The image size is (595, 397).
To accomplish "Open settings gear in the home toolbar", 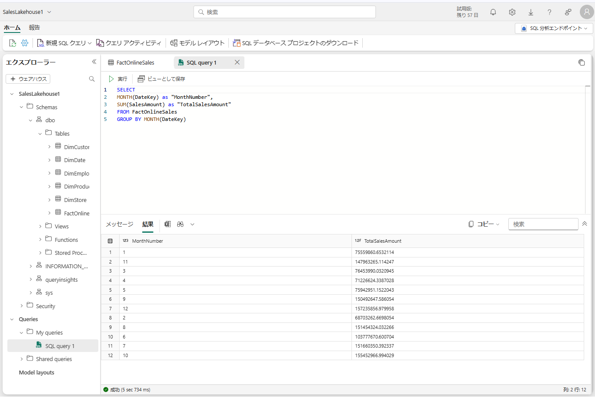I will tap(25, 43).
